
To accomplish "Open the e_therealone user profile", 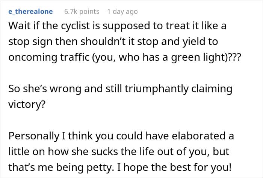I will 30,11.
